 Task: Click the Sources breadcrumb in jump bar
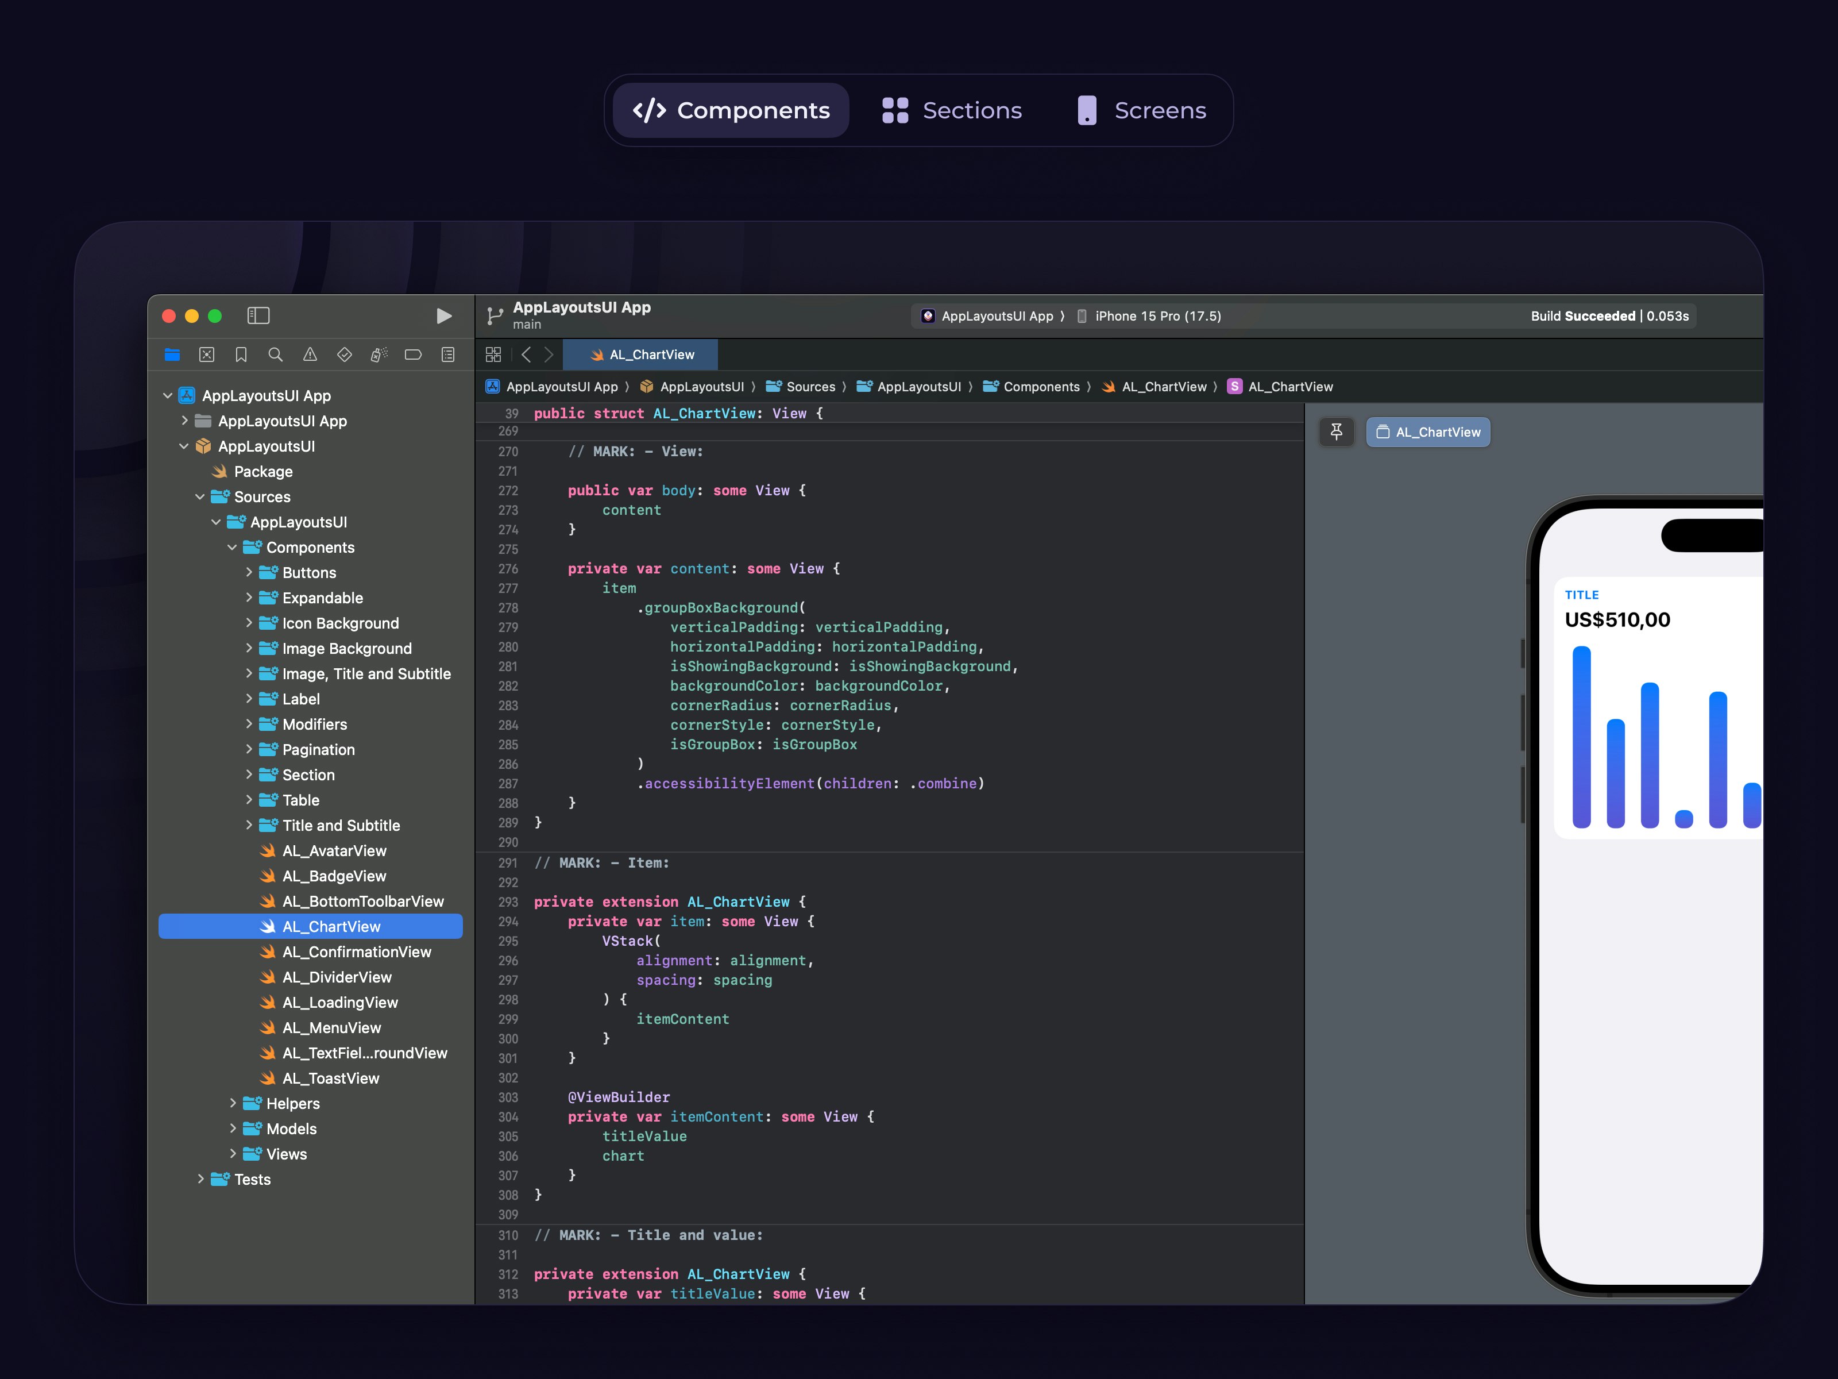pyautogui.click(x=801, y=387)
